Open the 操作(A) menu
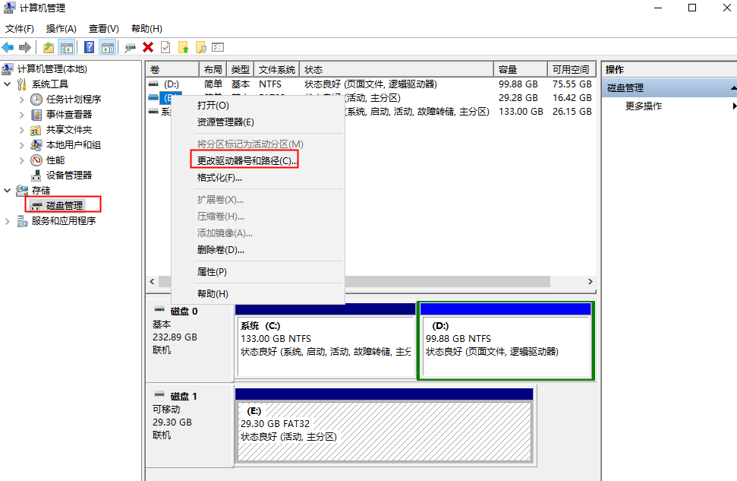737x481 pixels. coord(61,28)
